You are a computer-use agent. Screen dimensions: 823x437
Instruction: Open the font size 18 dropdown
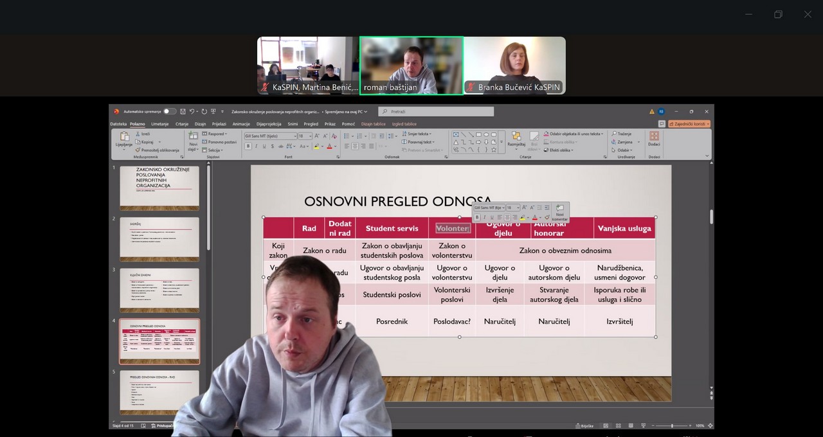310,136
